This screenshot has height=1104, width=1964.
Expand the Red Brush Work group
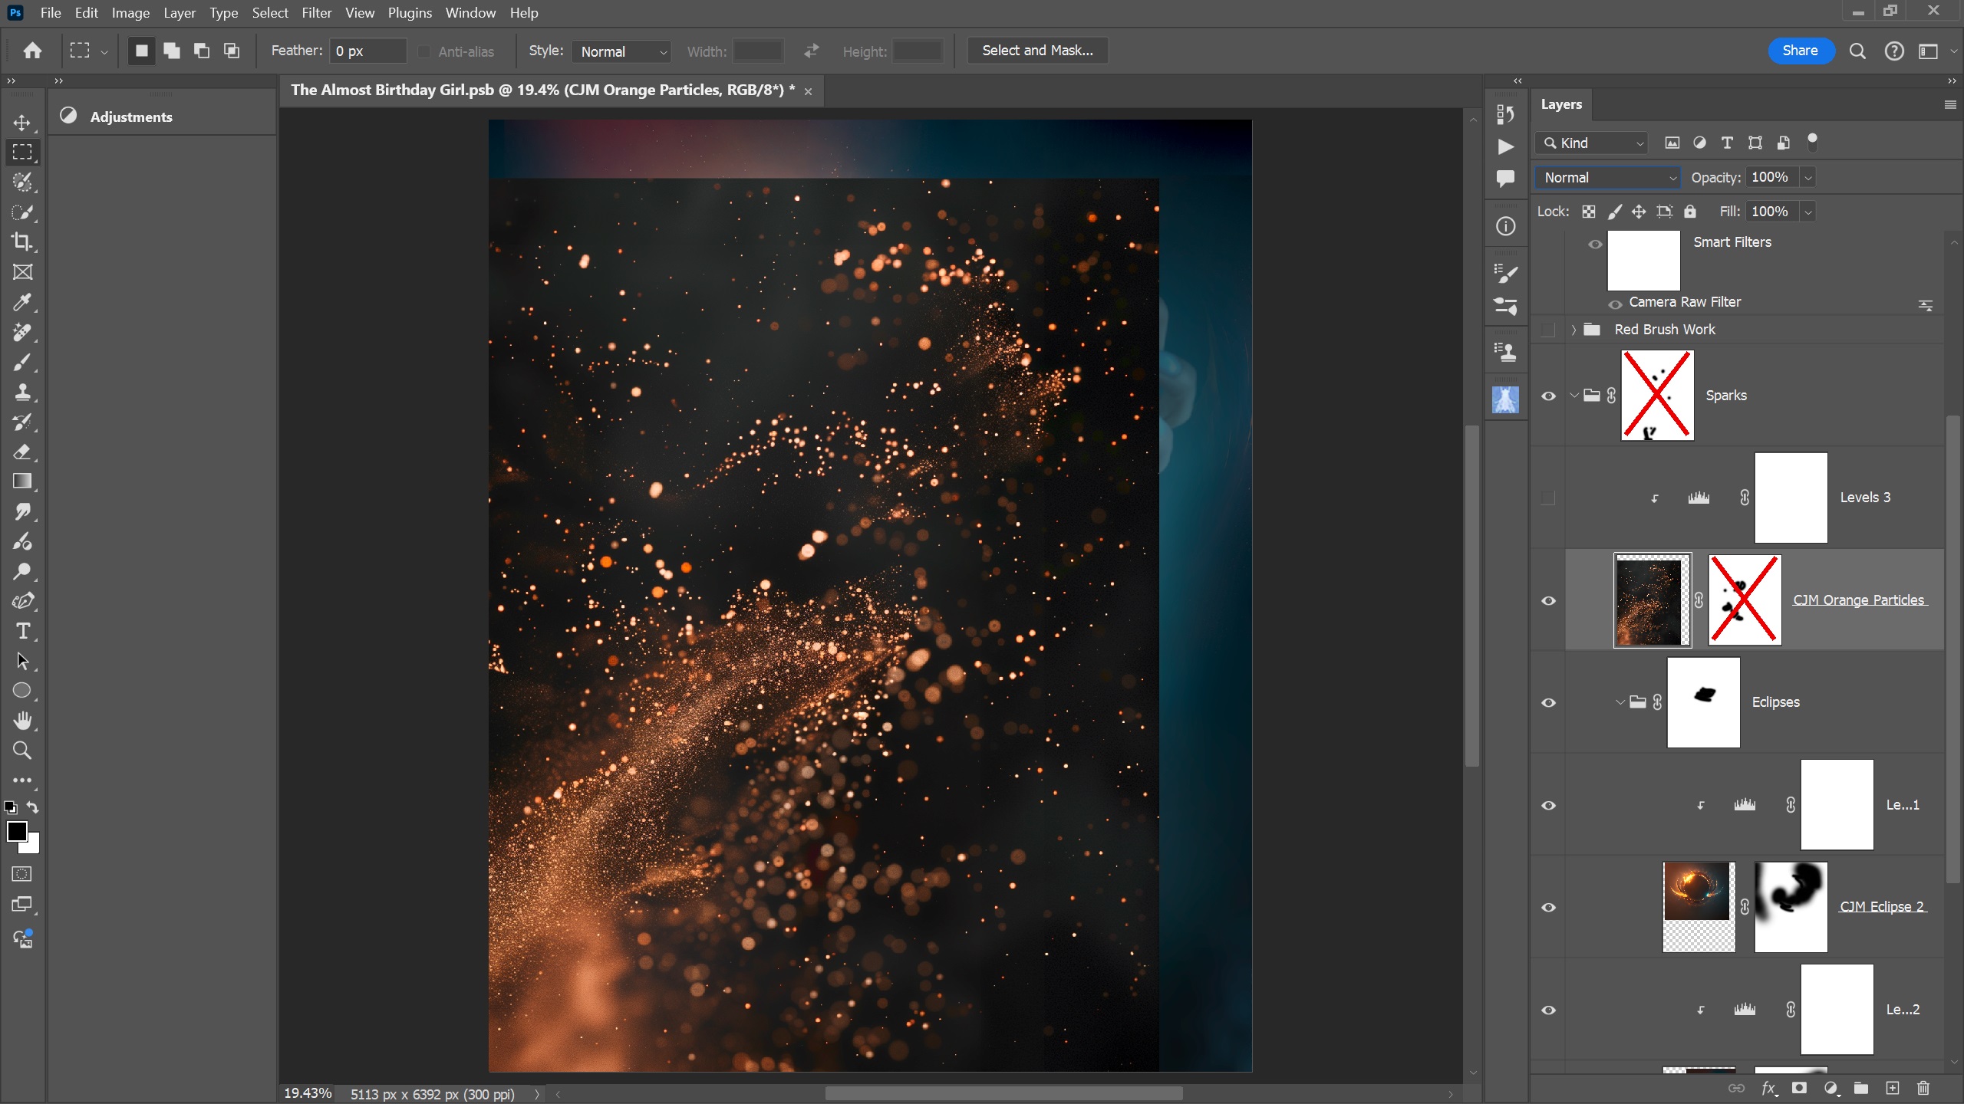[x=1574, y=330]
